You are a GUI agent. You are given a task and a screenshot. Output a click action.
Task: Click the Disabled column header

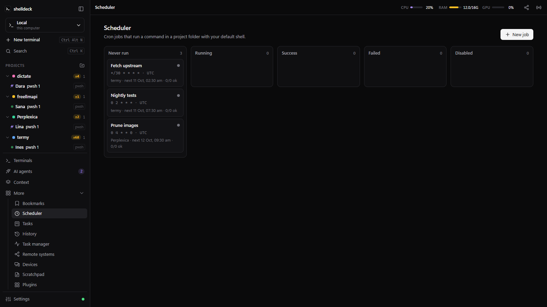point(492,53)
